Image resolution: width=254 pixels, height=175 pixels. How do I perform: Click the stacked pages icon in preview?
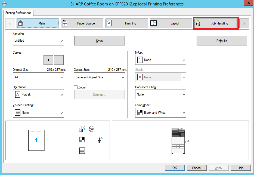[x=91, y=129]
